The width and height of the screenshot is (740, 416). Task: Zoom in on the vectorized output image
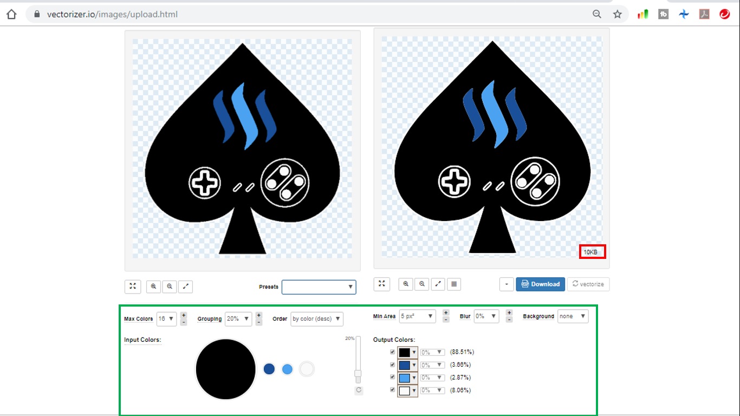coord(406,284)
